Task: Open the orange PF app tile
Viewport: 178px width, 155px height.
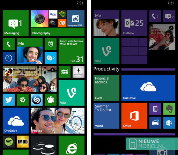Action: point(62,23)
